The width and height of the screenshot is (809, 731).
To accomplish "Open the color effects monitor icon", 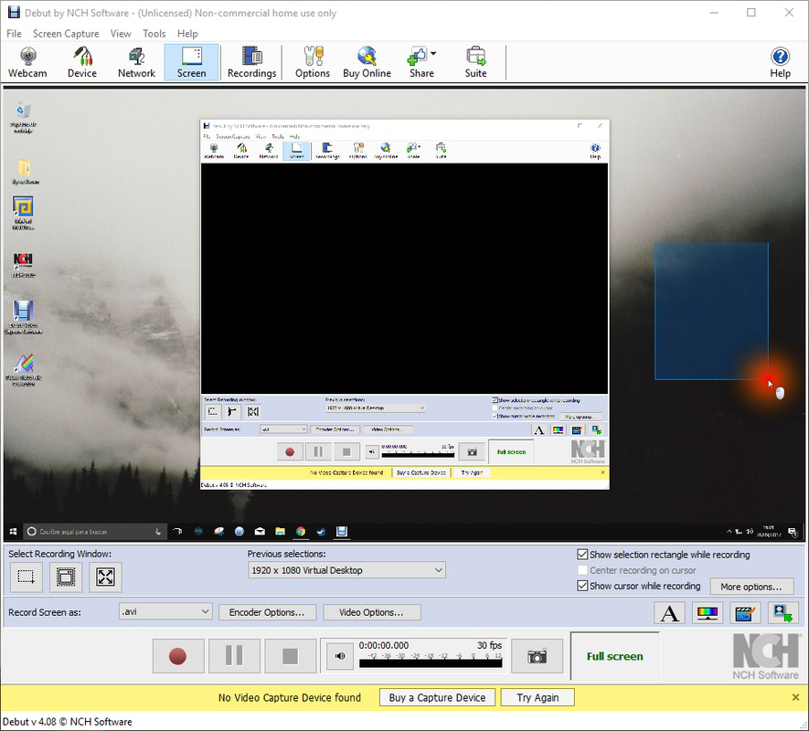I will [x=707, y=613].
